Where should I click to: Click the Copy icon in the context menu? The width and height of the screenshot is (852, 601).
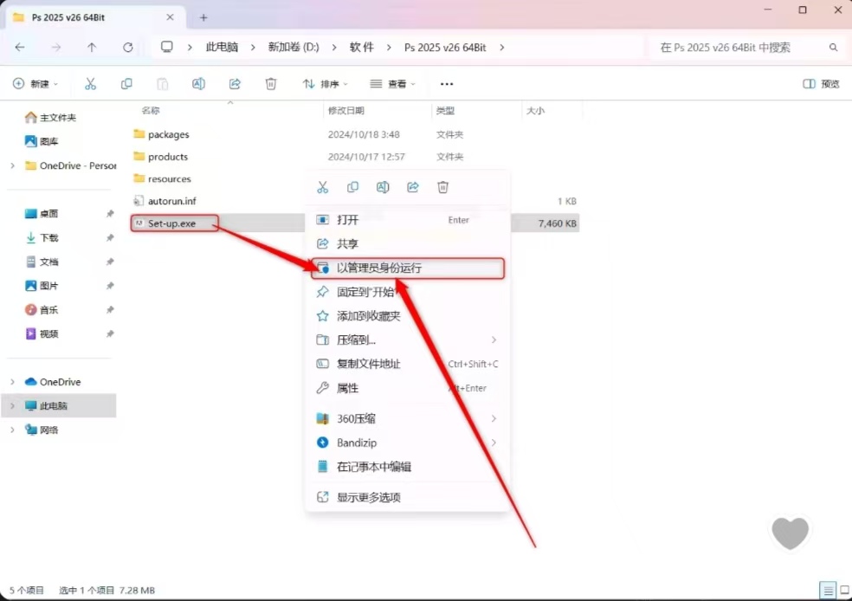pos(352,187)
